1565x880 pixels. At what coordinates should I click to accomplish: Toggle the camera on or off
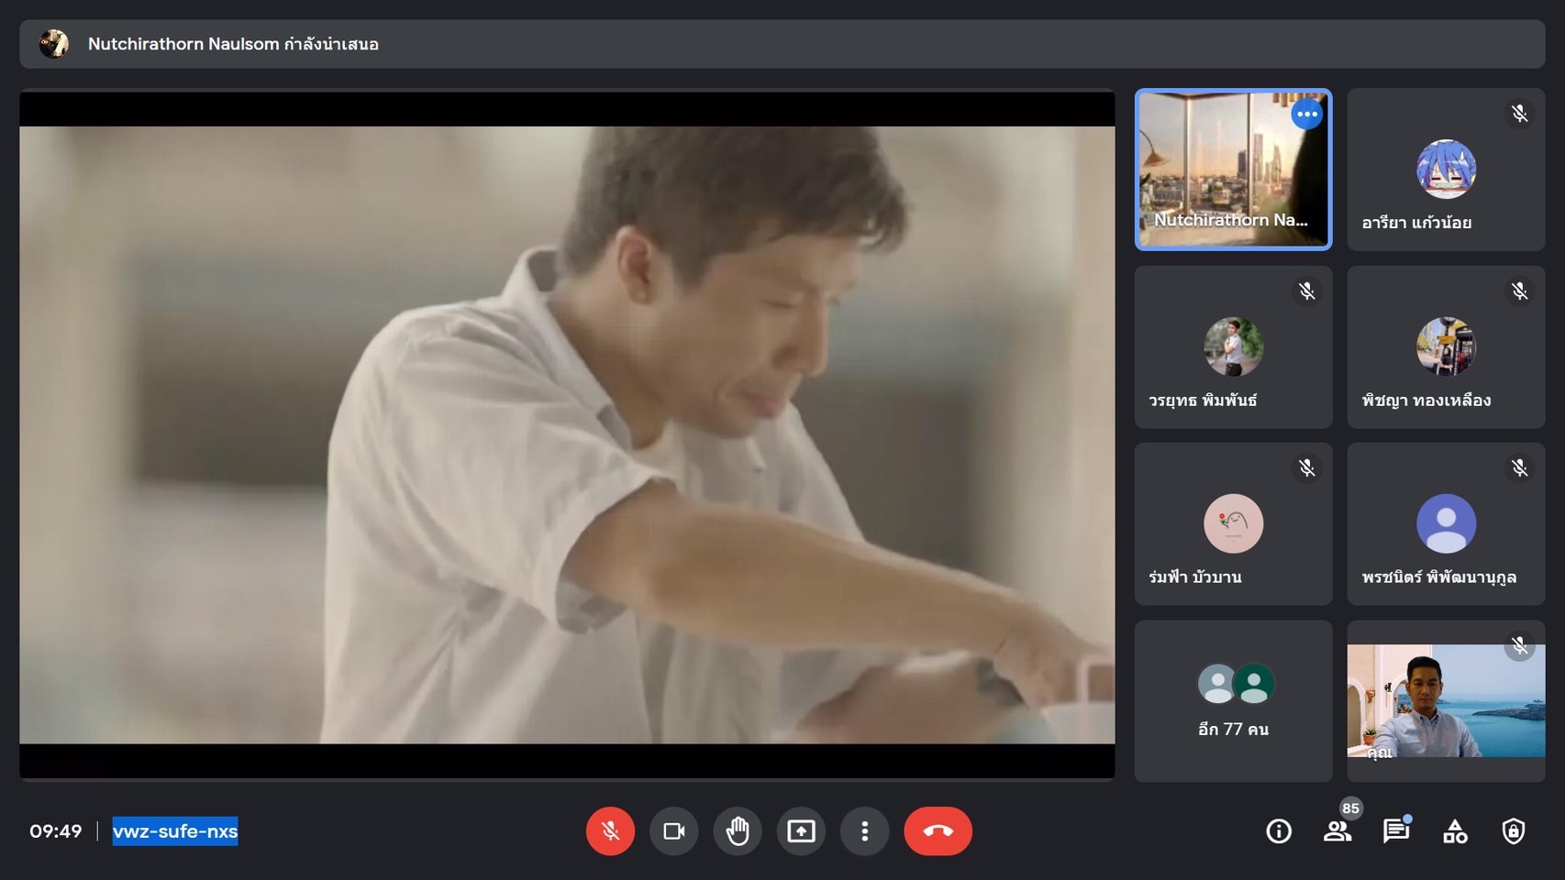pyautogui.click(x=674, y=831)
